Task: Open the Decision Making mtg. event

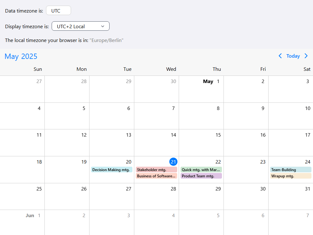Action: [x=112, y=170]
